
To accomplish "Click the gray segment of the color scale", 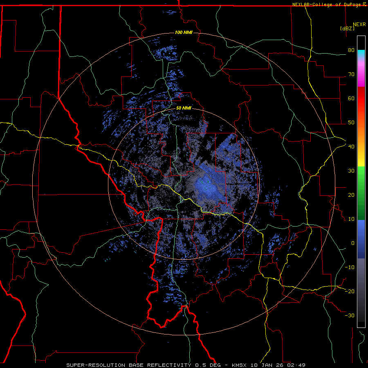I will click(361, 290).
